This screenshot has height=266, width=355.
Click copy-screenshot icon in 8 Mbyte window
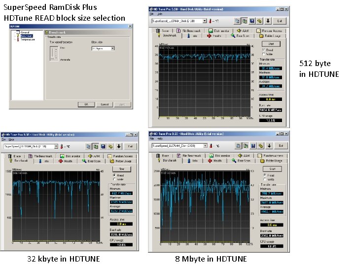click(246, 146)
